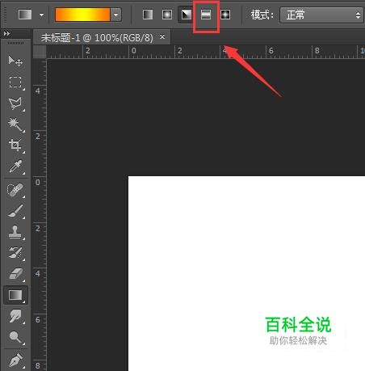Click the white document canvas

pyautogui.click(x=246, y=273)
